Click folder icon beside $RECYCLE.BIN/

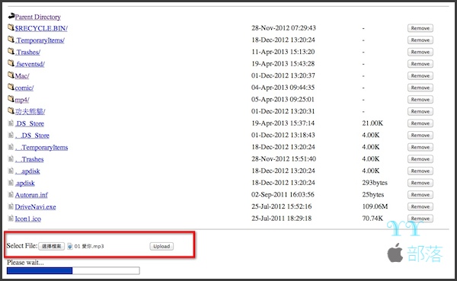coord(11,27)
